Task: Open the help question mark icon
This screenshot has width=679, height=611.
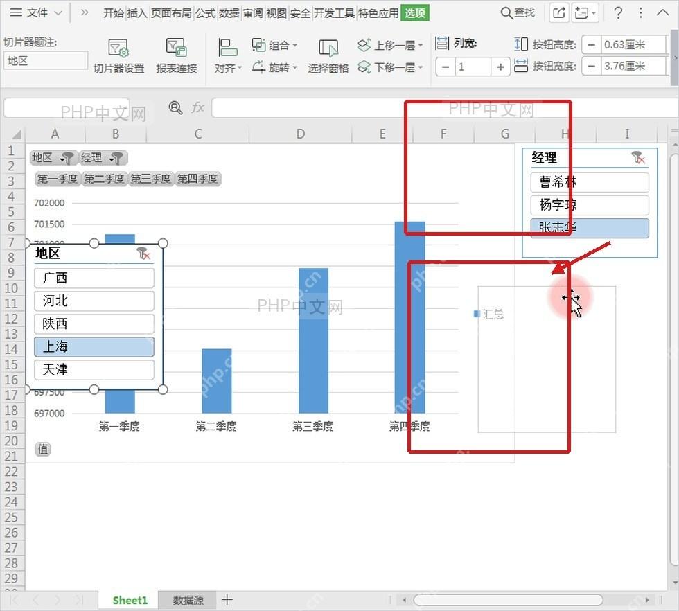Action: coord(618,13)
